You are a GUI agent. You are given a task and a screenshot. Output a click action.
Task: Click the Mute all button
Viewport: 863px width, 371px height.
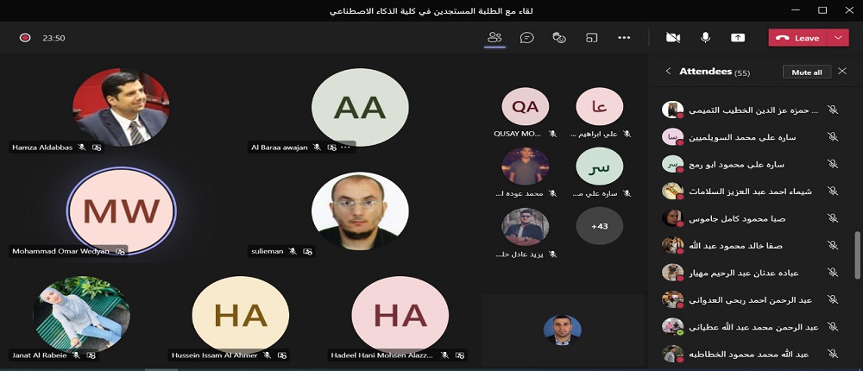[x=807, y=72]
